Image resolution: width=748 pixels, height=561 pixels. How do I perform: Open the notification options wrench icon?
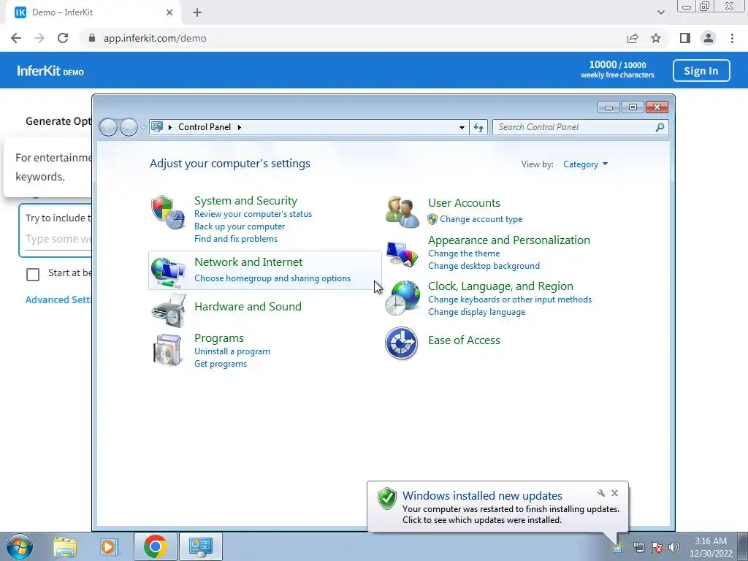point(600,493)
